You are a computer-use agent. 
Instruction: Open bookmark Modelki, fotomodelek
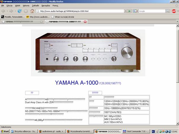point(13,17)
